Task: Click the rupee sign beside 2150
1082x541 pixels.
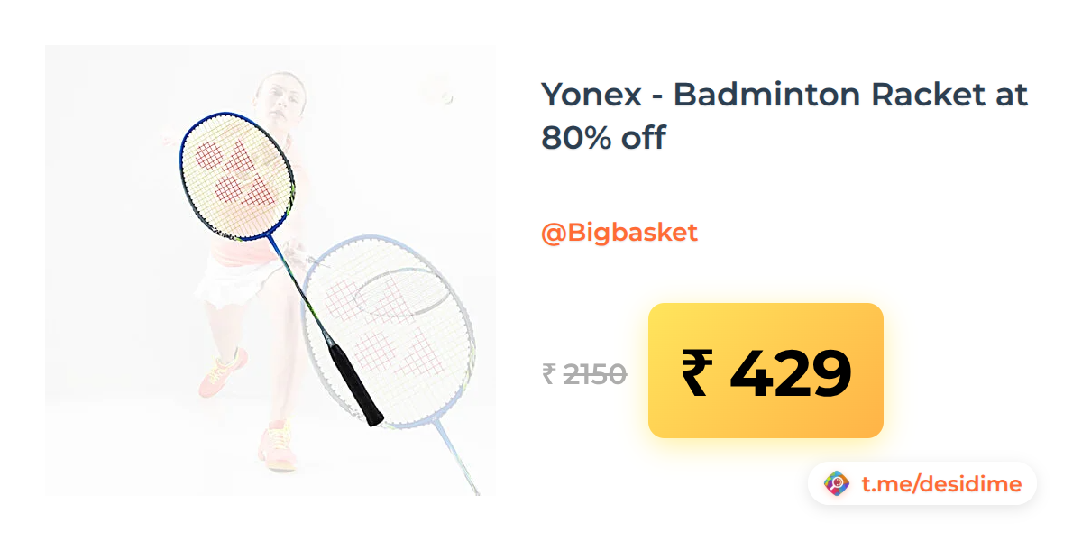Action: [x=548, y=373]
